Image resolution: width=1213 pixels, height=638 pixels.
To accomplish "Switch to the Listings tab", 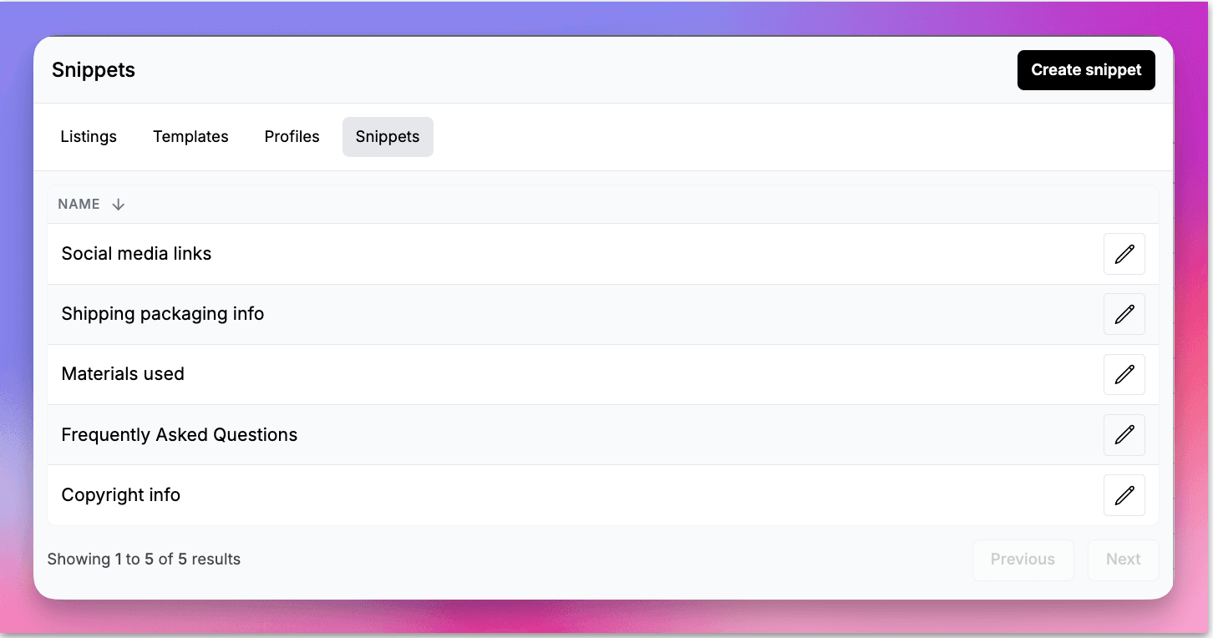I will (x=89, y=137).
